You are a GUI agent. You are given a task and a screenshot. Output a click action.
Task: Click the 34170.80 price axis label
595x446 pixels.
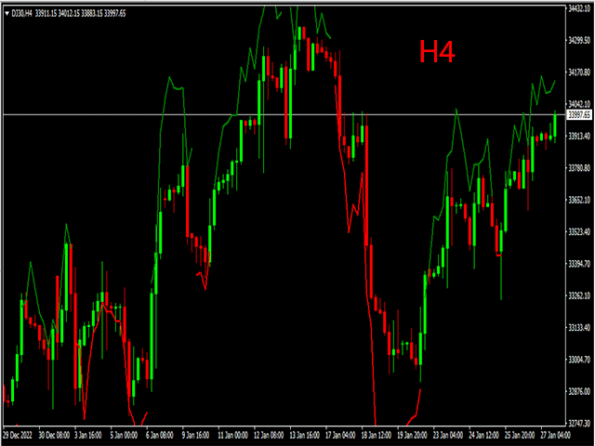[579, 72]
